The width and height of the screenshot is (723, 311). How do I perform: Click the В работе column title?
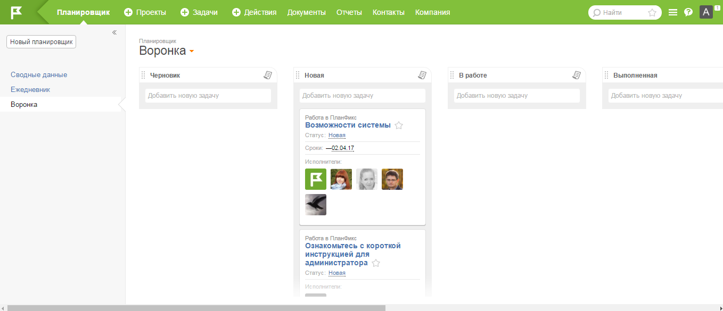pos(473,75)
